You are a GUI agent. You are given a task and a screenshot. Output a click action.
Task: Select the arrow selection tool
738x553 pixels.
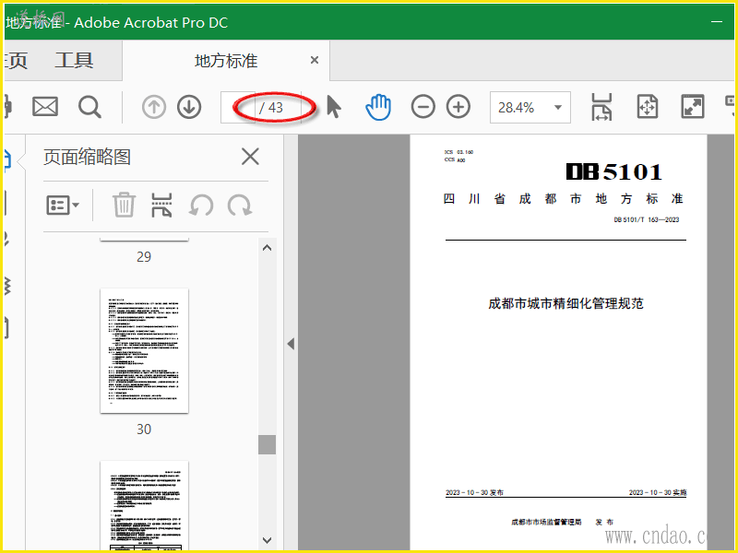pyautogui.click(x=334, y=107)
